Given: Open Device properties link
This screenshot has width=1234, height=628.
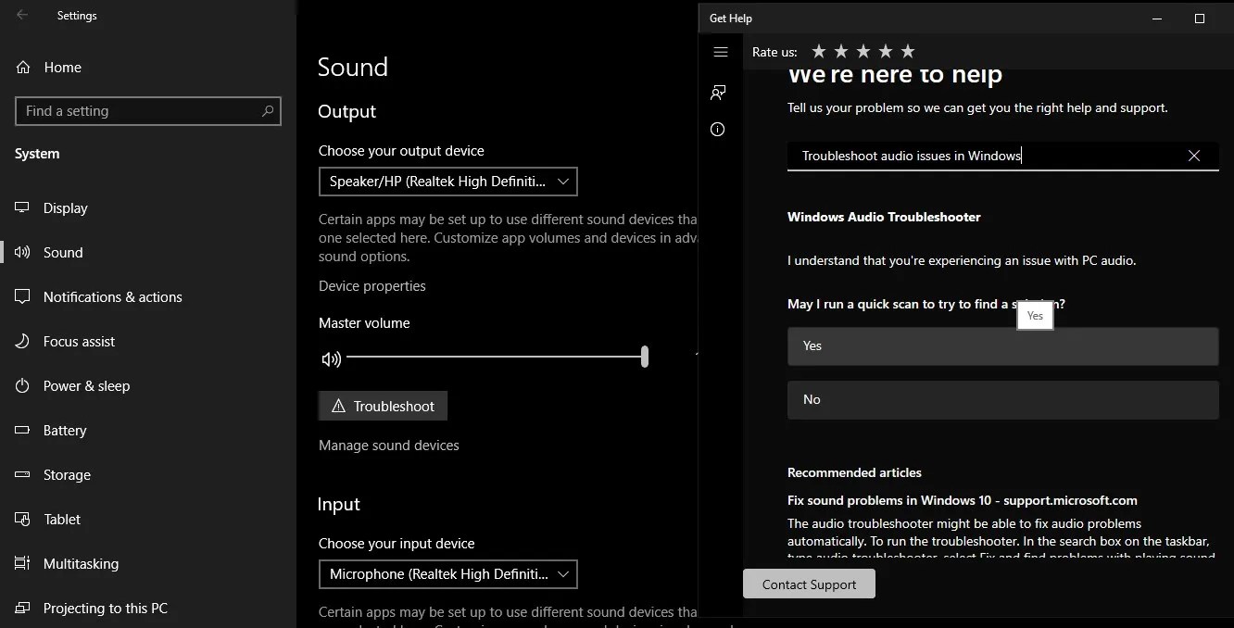Looking at the screenshot, I should coord(371,286).
